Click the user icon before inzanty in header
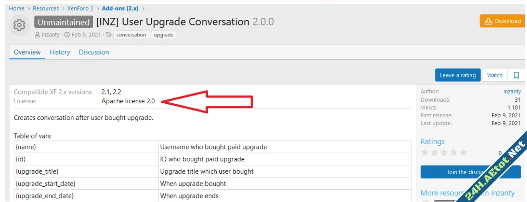 (37, 35)
